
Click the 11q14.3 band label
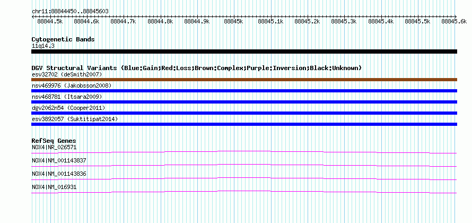[43, 46]
